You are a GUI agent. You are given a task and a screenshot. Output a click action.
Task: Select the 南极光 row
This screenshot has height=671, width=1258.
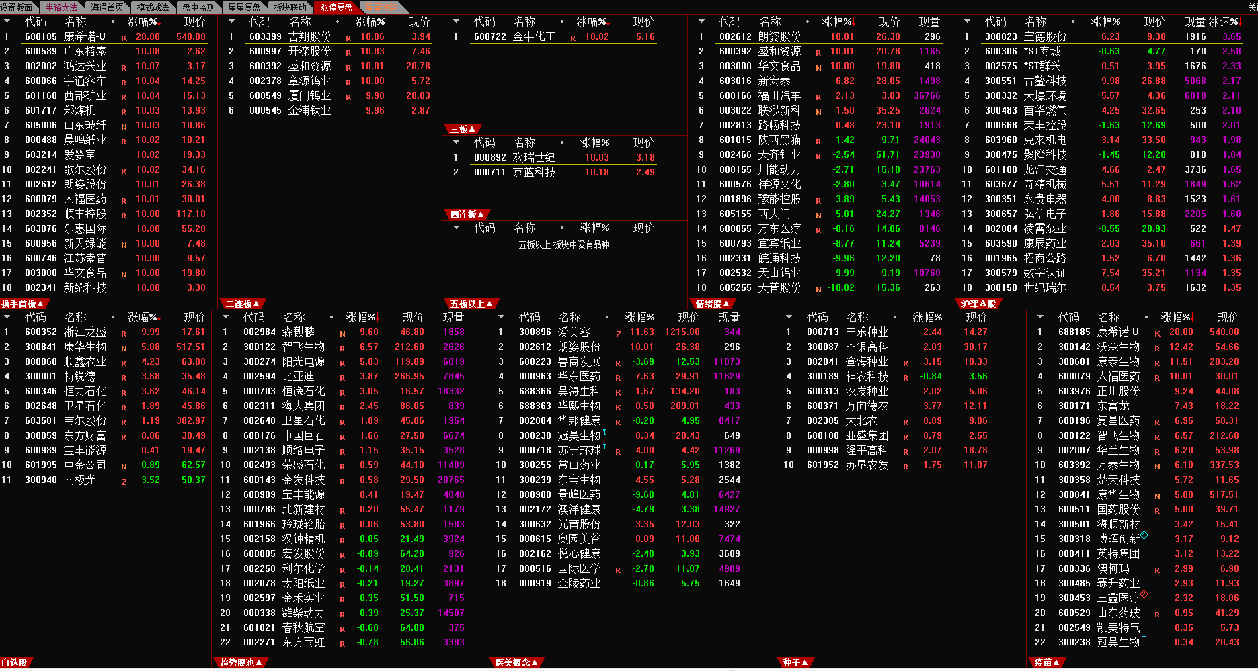(106, 480)
